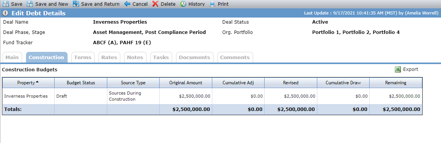The image size is (441, 143).
Task: Click the info icon beside Edit Debt Details
Action: 5,13
